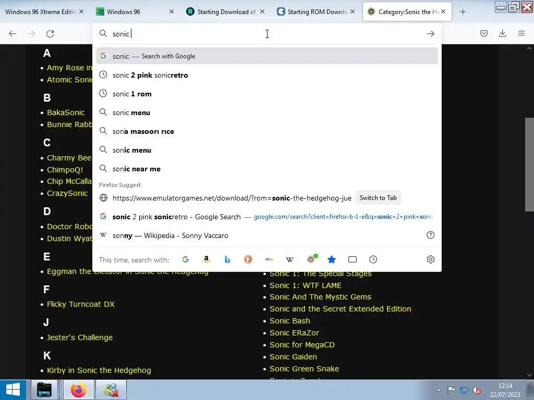
Task: Open Sonic Green Snake link
Action: (304, 369)
